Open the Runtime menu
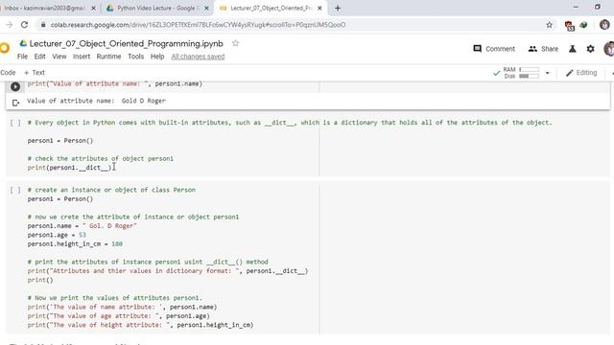614x345 pixels. (108, 57)
